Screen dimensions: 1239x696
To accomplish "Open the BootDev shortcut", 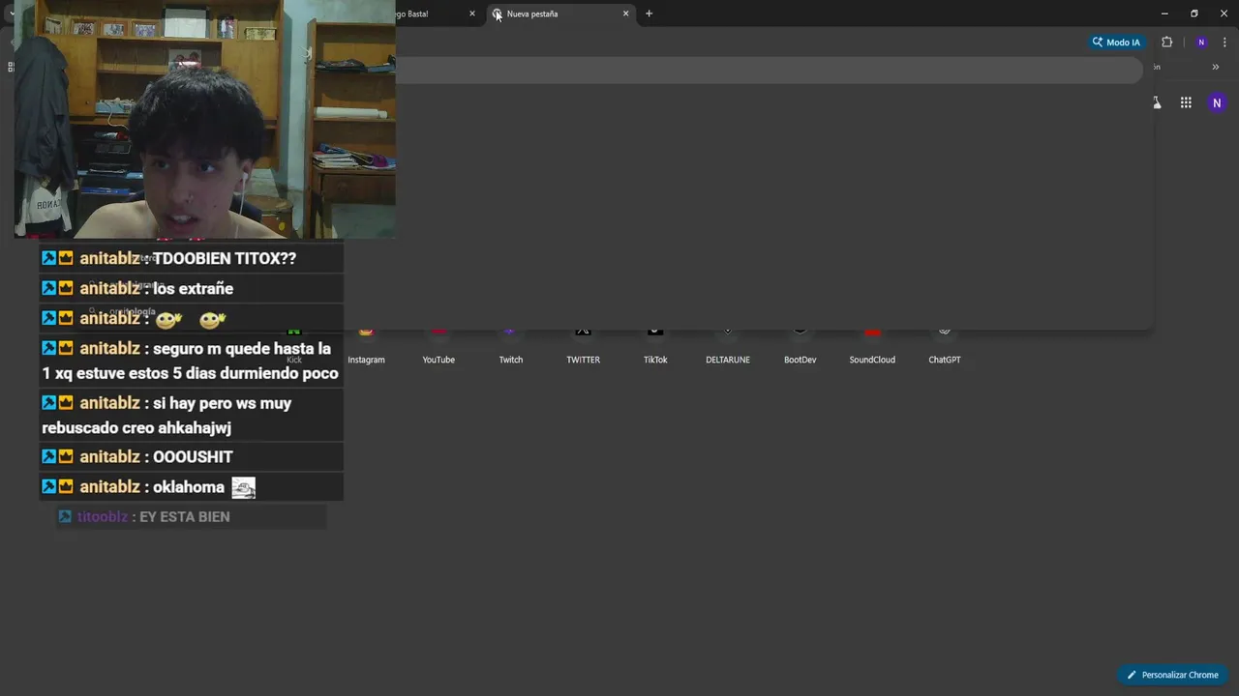I will [800, 345].
